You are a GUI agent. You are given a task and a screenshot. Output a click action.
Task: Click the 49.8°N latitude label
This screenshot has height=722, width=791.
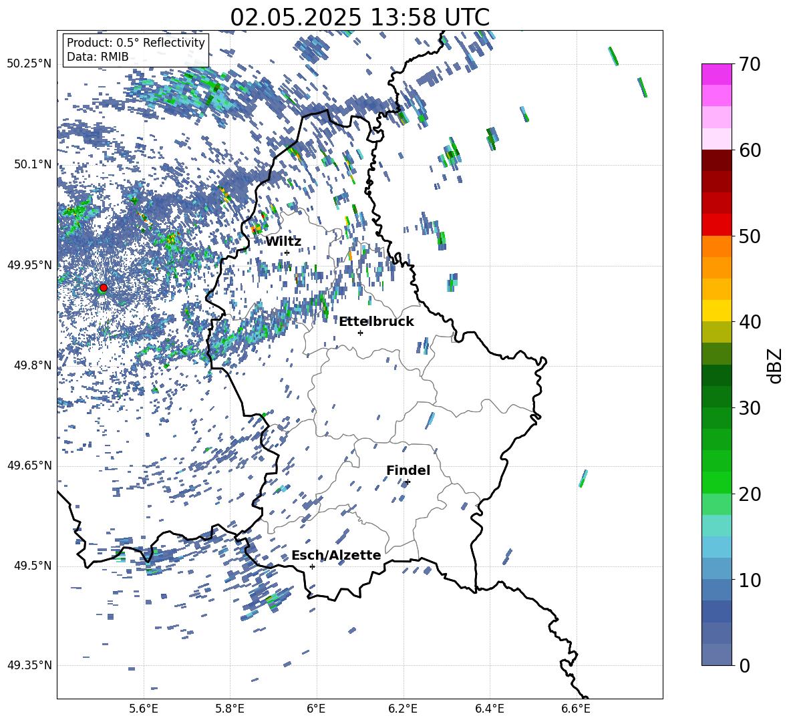pyautogui.click(x=33, y=365)
